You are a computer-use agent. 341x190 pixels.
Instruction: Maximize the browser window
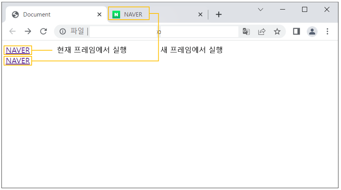coord(305,9)
